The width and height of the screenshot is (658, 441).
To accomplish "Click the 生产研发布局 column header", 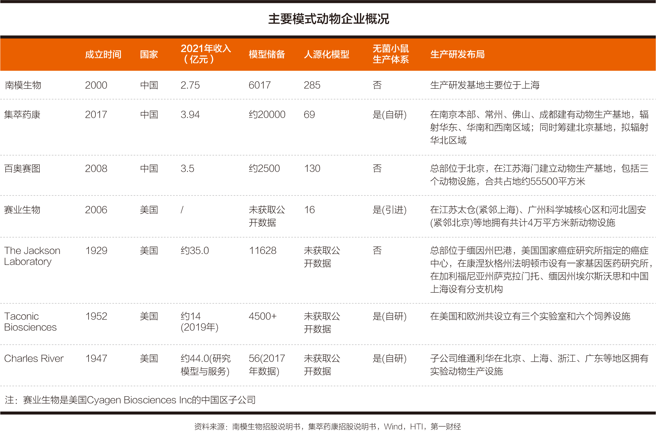I will (457, 55).
